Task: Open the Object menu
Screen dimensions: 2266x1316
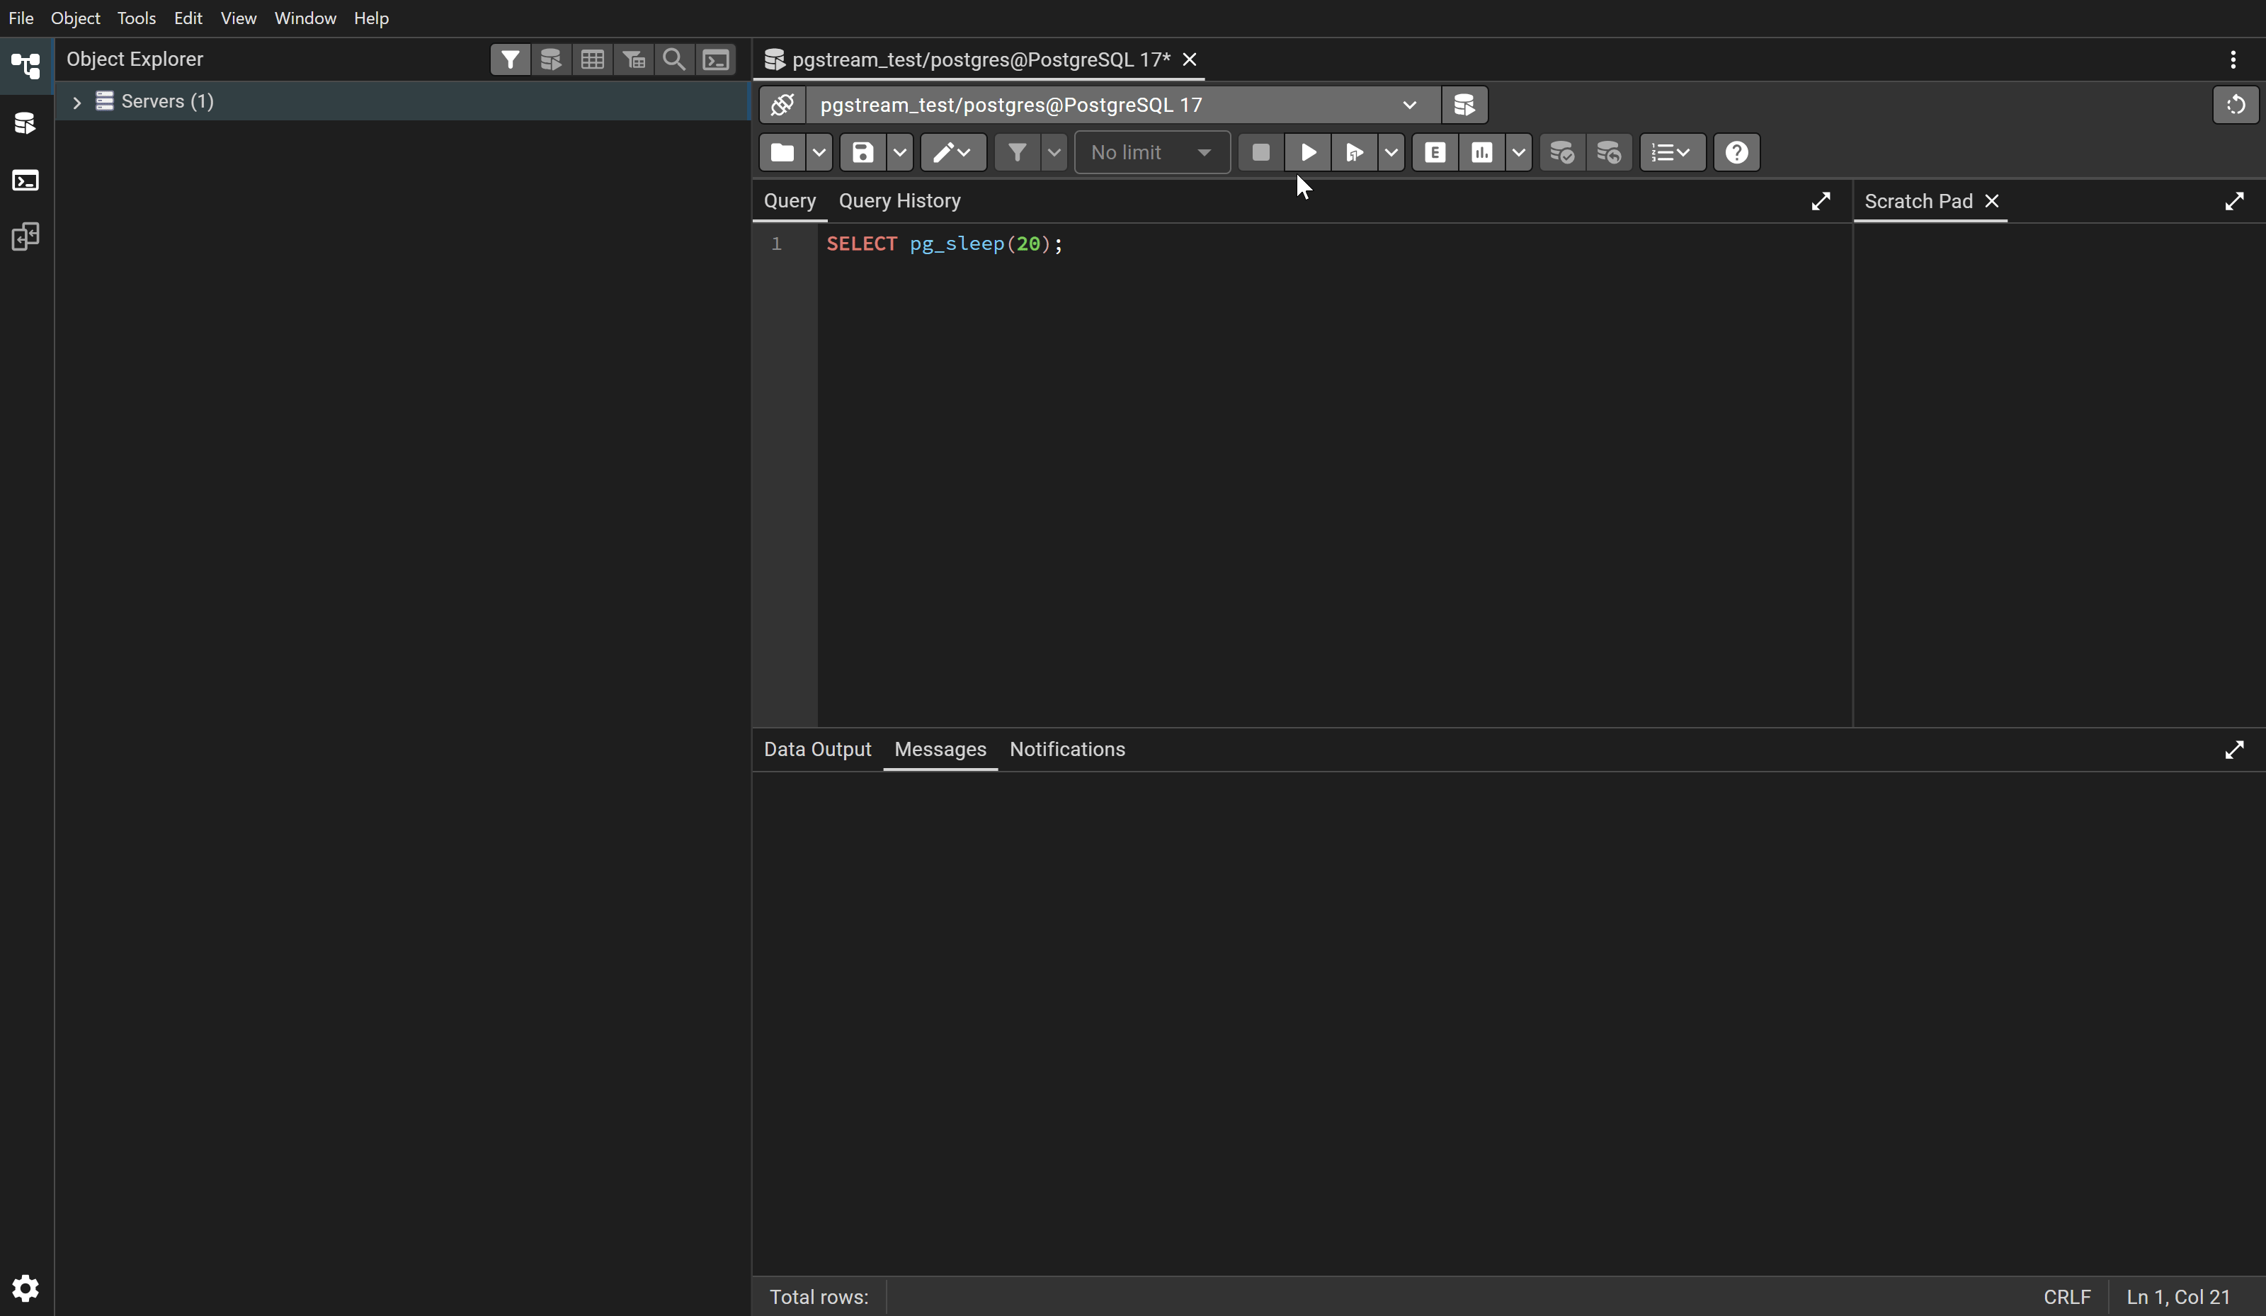Action: pyautogui.click(x=76, y=18)
